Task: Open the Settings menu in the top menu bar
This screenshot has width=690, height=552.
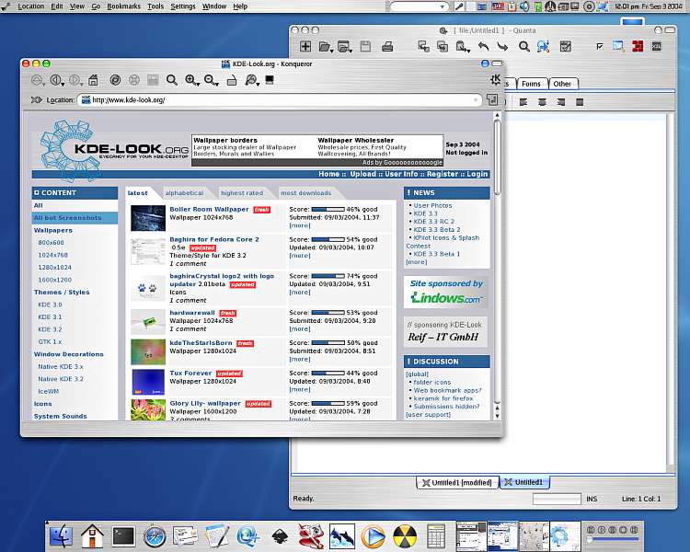Action: [183, 6]
